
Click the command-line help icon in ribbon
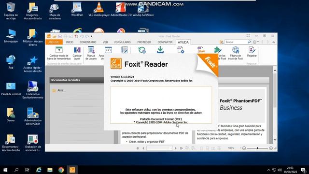[108, 50]
